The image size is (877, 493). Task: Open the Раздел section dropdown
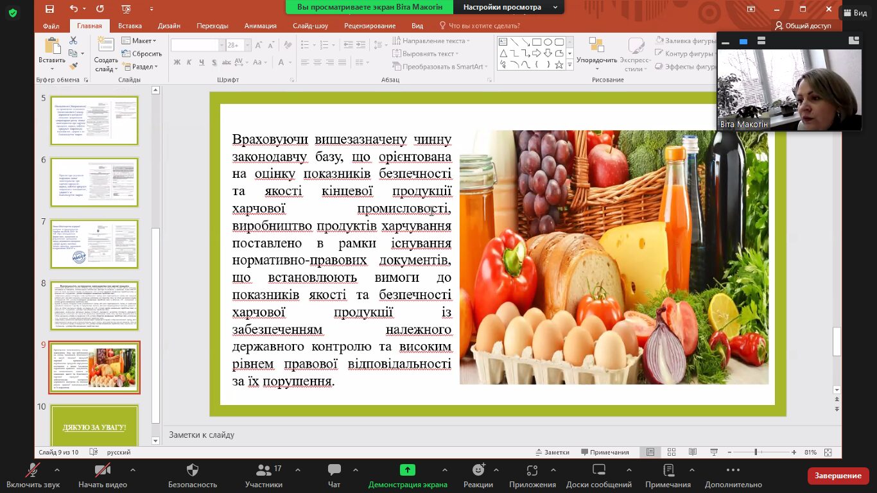[139, 67]
